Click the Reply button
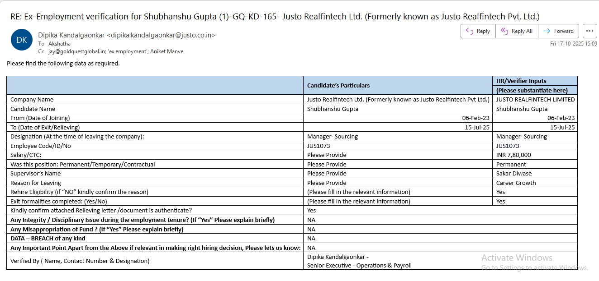The image size is (599, 281). coord(478,31)
